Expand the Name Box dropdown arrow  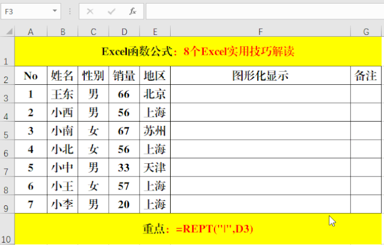tap(55, 11)
